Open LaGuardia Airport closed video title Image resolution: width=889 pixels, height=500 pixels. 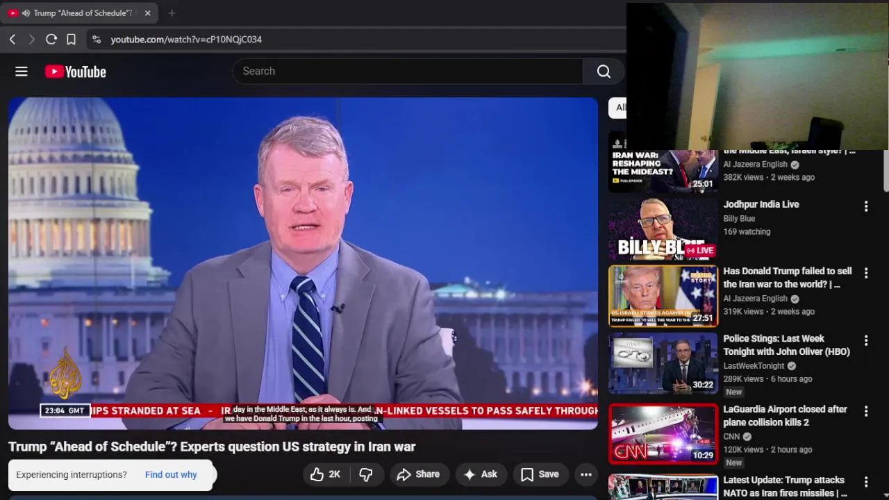point(785,416)
